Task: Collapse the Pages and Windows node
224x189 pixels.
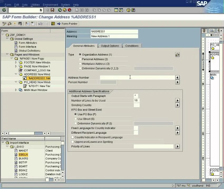Action: coord(7,54)
